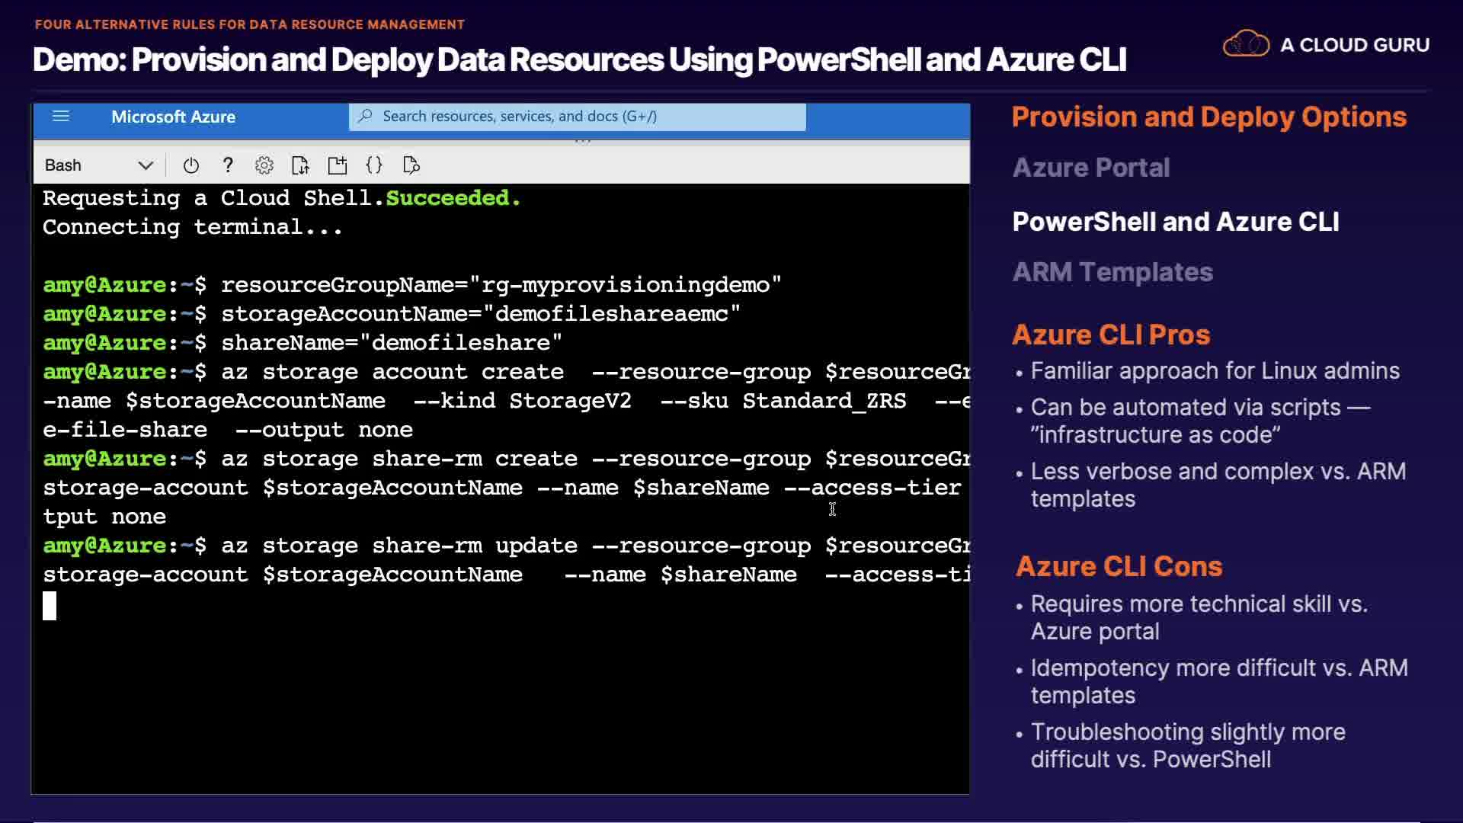Select the ARM Templates option heading
The height and width of the screenshot is (823, 1463).
[x=1112, y=272]
